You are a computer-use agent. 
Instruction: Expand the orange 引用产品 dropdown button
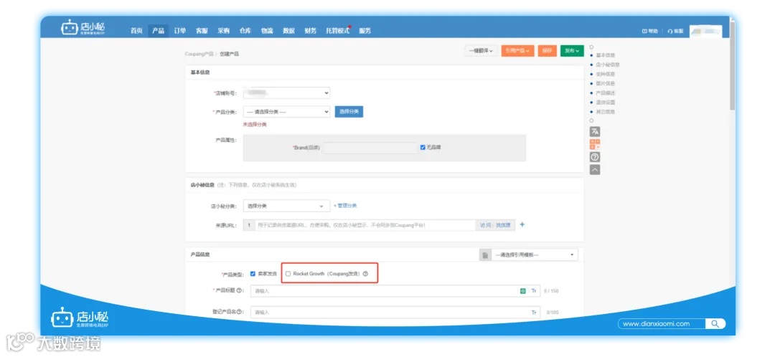coord(517,51)
